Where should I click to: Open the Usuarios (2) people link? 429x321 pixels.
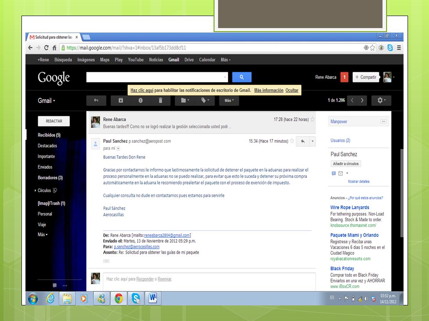click(x=341, y=140)
